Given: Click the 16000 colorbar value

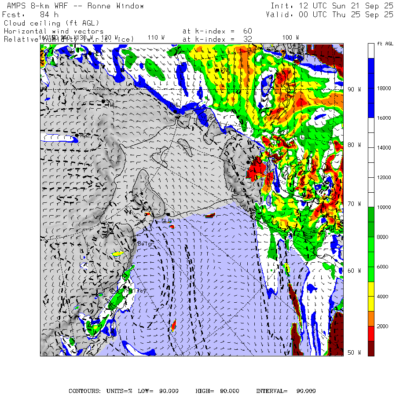Looking at the screenshot, I should tap(384, 118).
